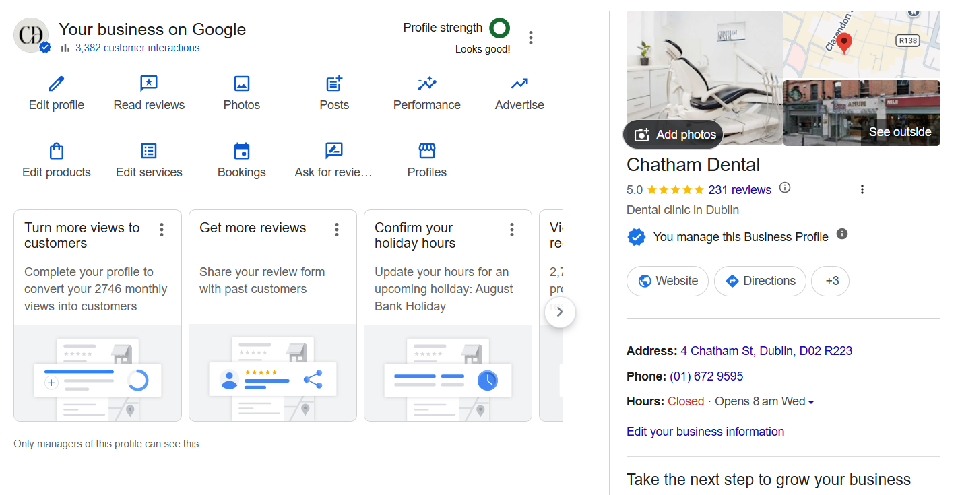The image size is (960, 495).
Task: Open the 231 reviews link
Action: click(x=740, y=190)
